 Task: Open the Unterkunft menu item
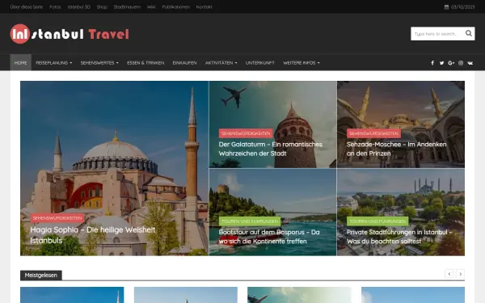(x=259, y=63)
